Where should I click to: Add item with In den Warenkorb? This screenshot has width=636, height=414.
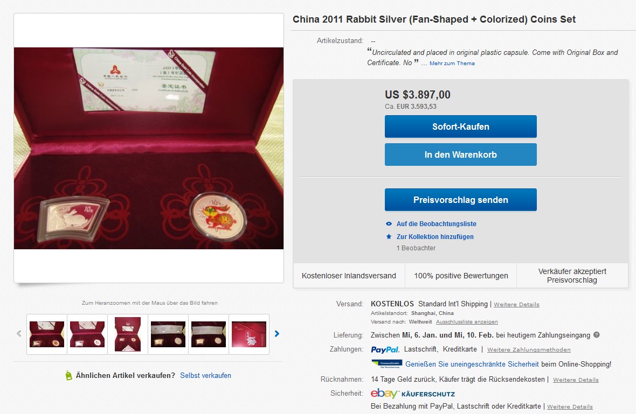coord(460,155)
